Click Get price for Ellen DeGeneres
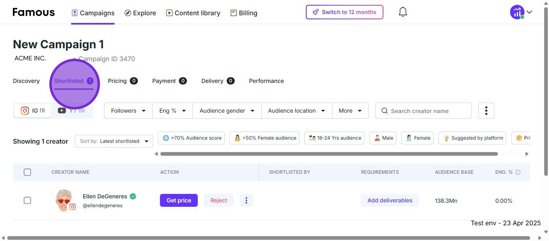Viewport: 549px width, 241px height. coord(179,200)
